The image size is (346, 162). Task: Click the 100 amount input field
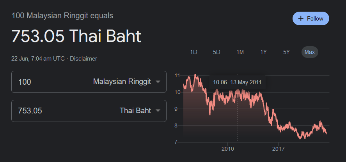pyautogui.click(x=41, y=82)
